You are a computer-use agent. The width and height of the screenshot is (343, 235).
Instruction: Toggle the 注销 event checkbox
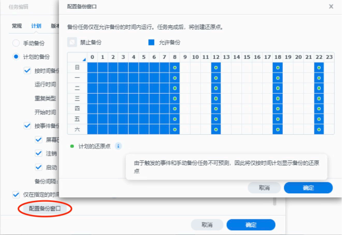coord(38,153)
